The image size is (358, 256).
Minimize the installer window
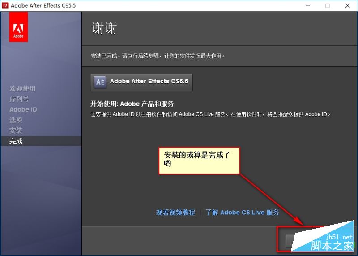pyautogui.click(x=308, y=6)
